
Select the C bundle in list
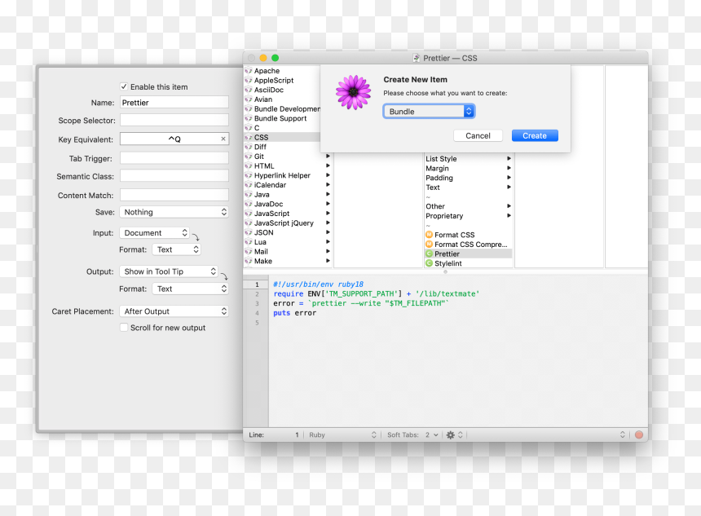point(257,128)
